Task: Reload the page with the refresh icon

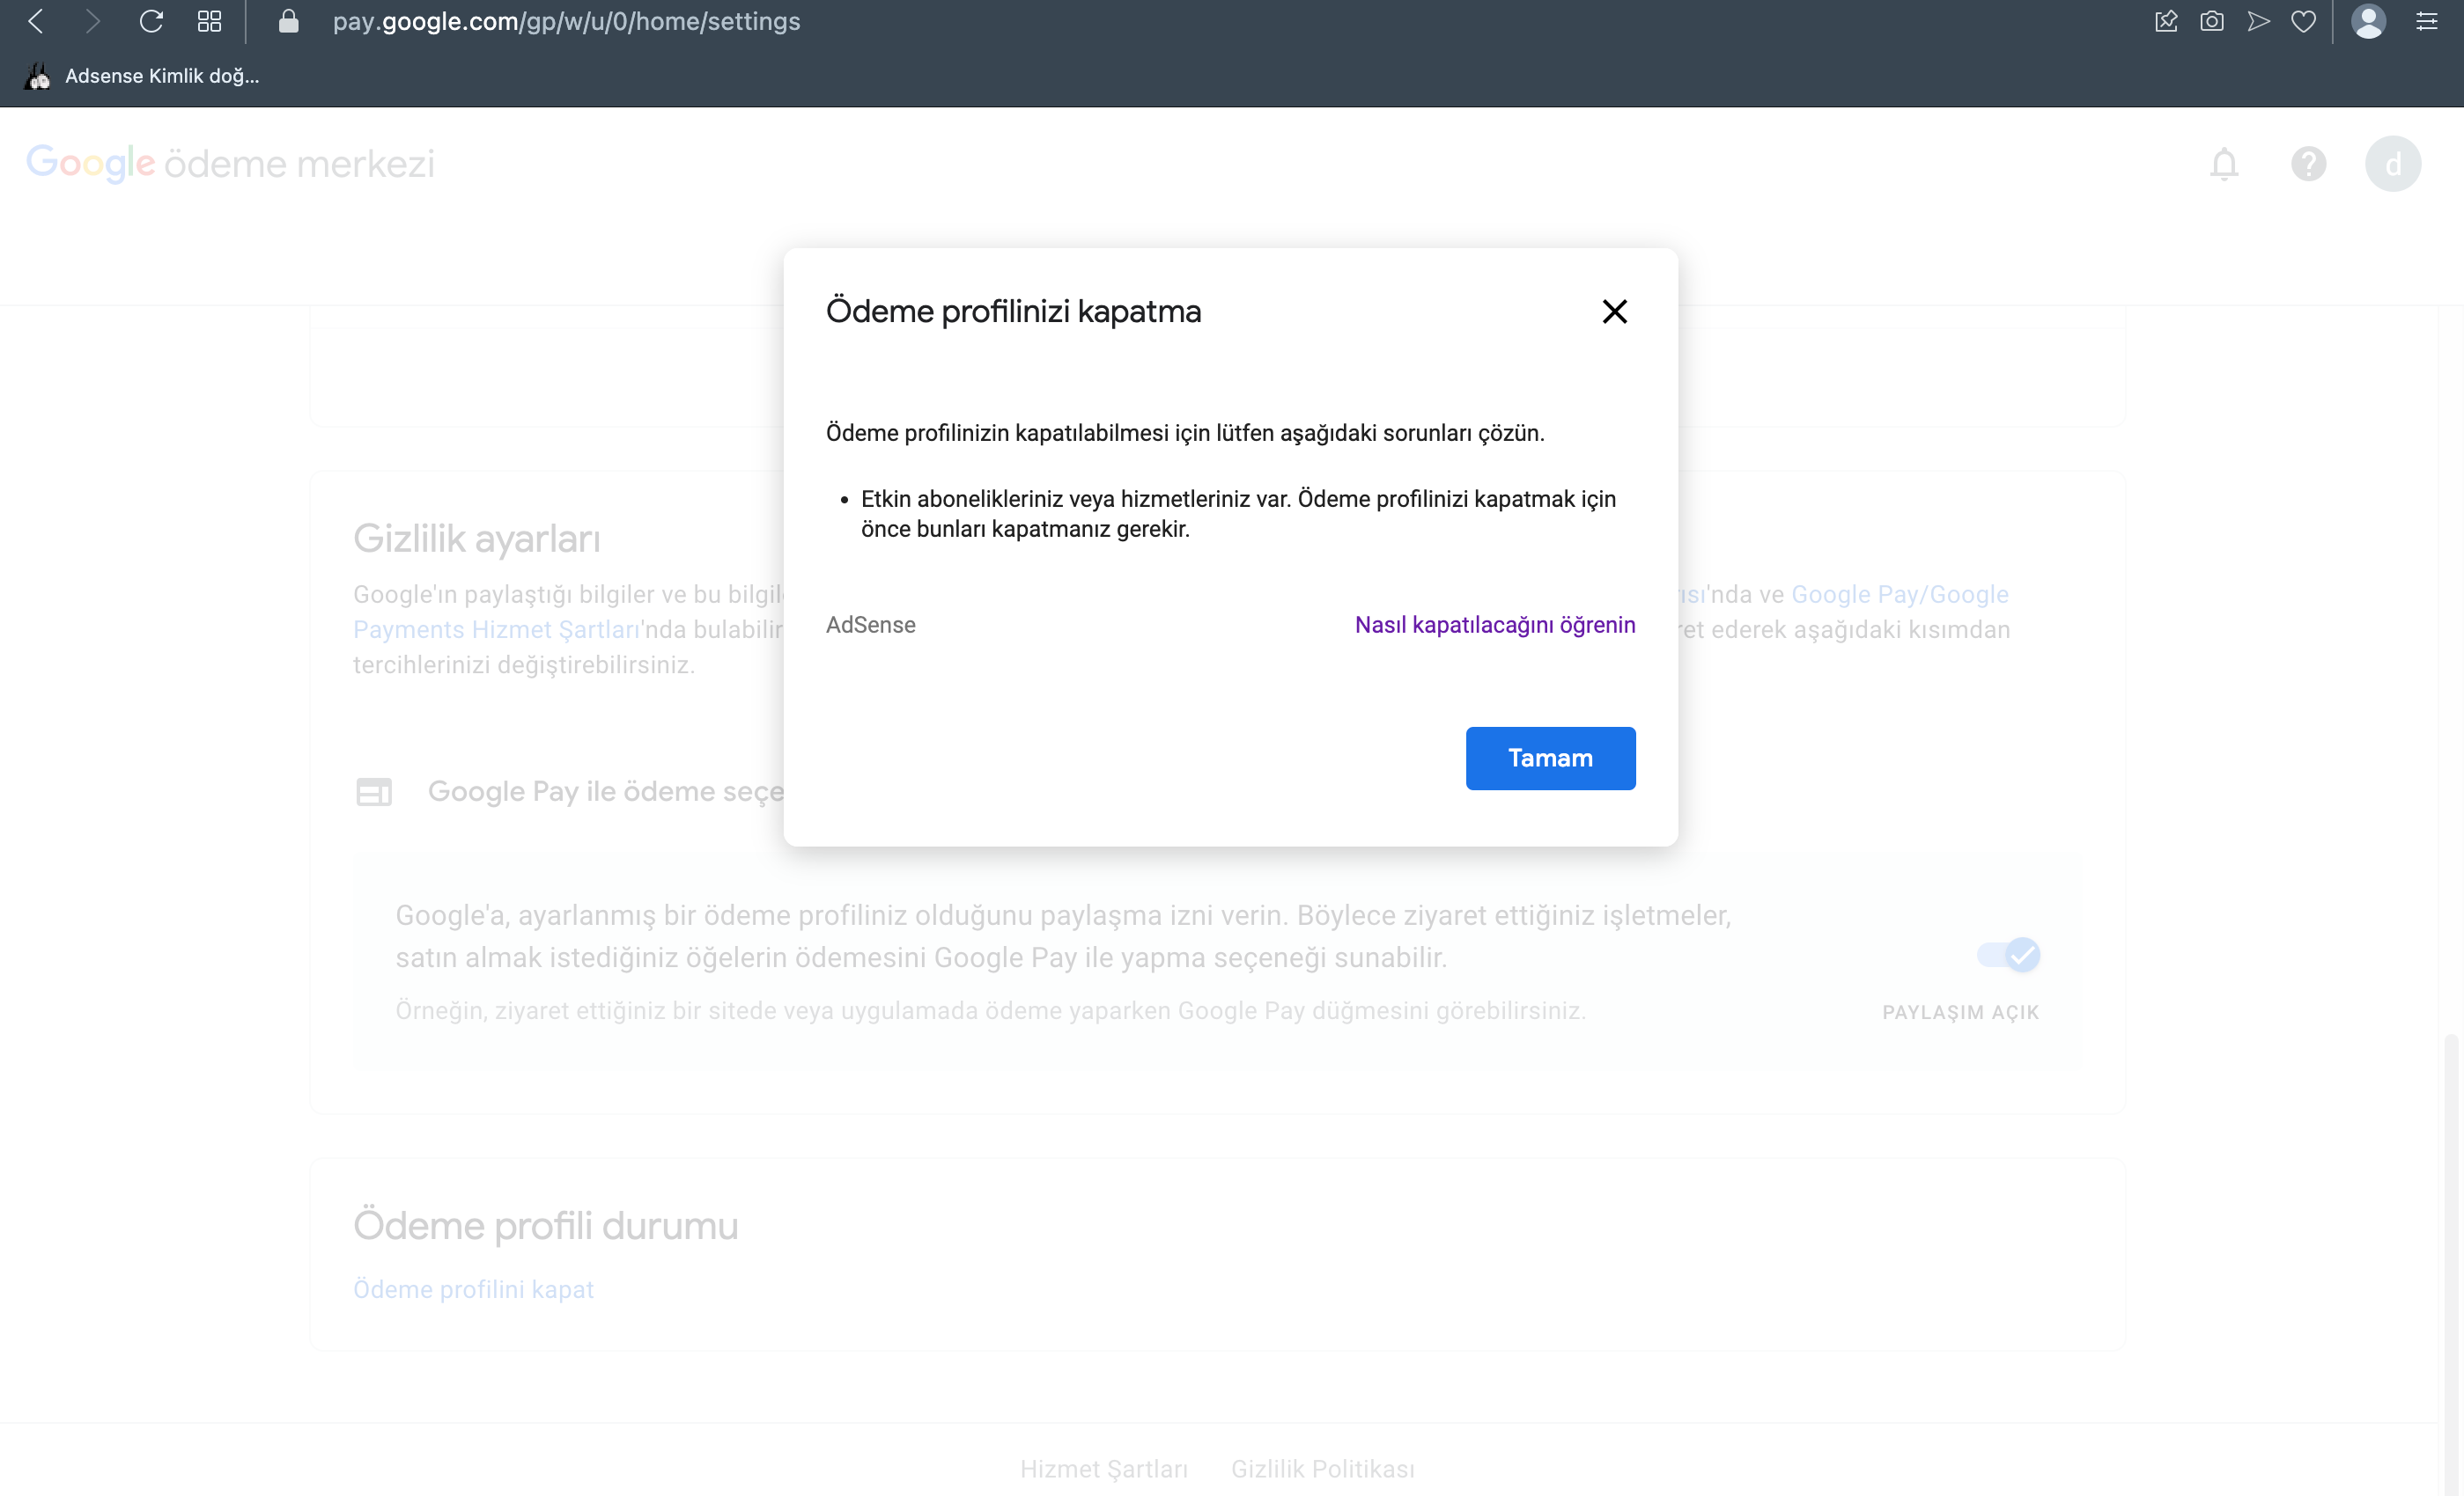Action: (151, 21)
